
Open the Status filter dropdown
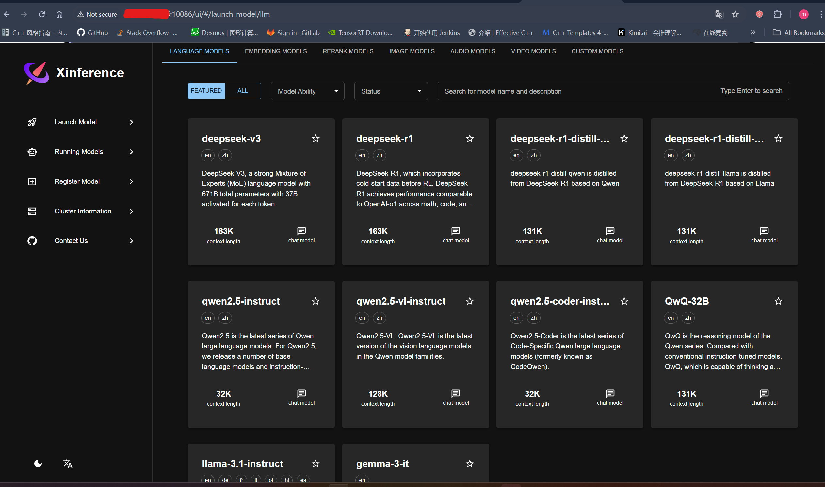(x=391, y=91)
